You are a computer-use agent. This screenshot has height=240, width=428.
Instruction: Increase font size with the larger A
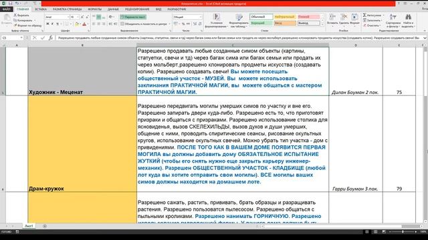[82, 17]
